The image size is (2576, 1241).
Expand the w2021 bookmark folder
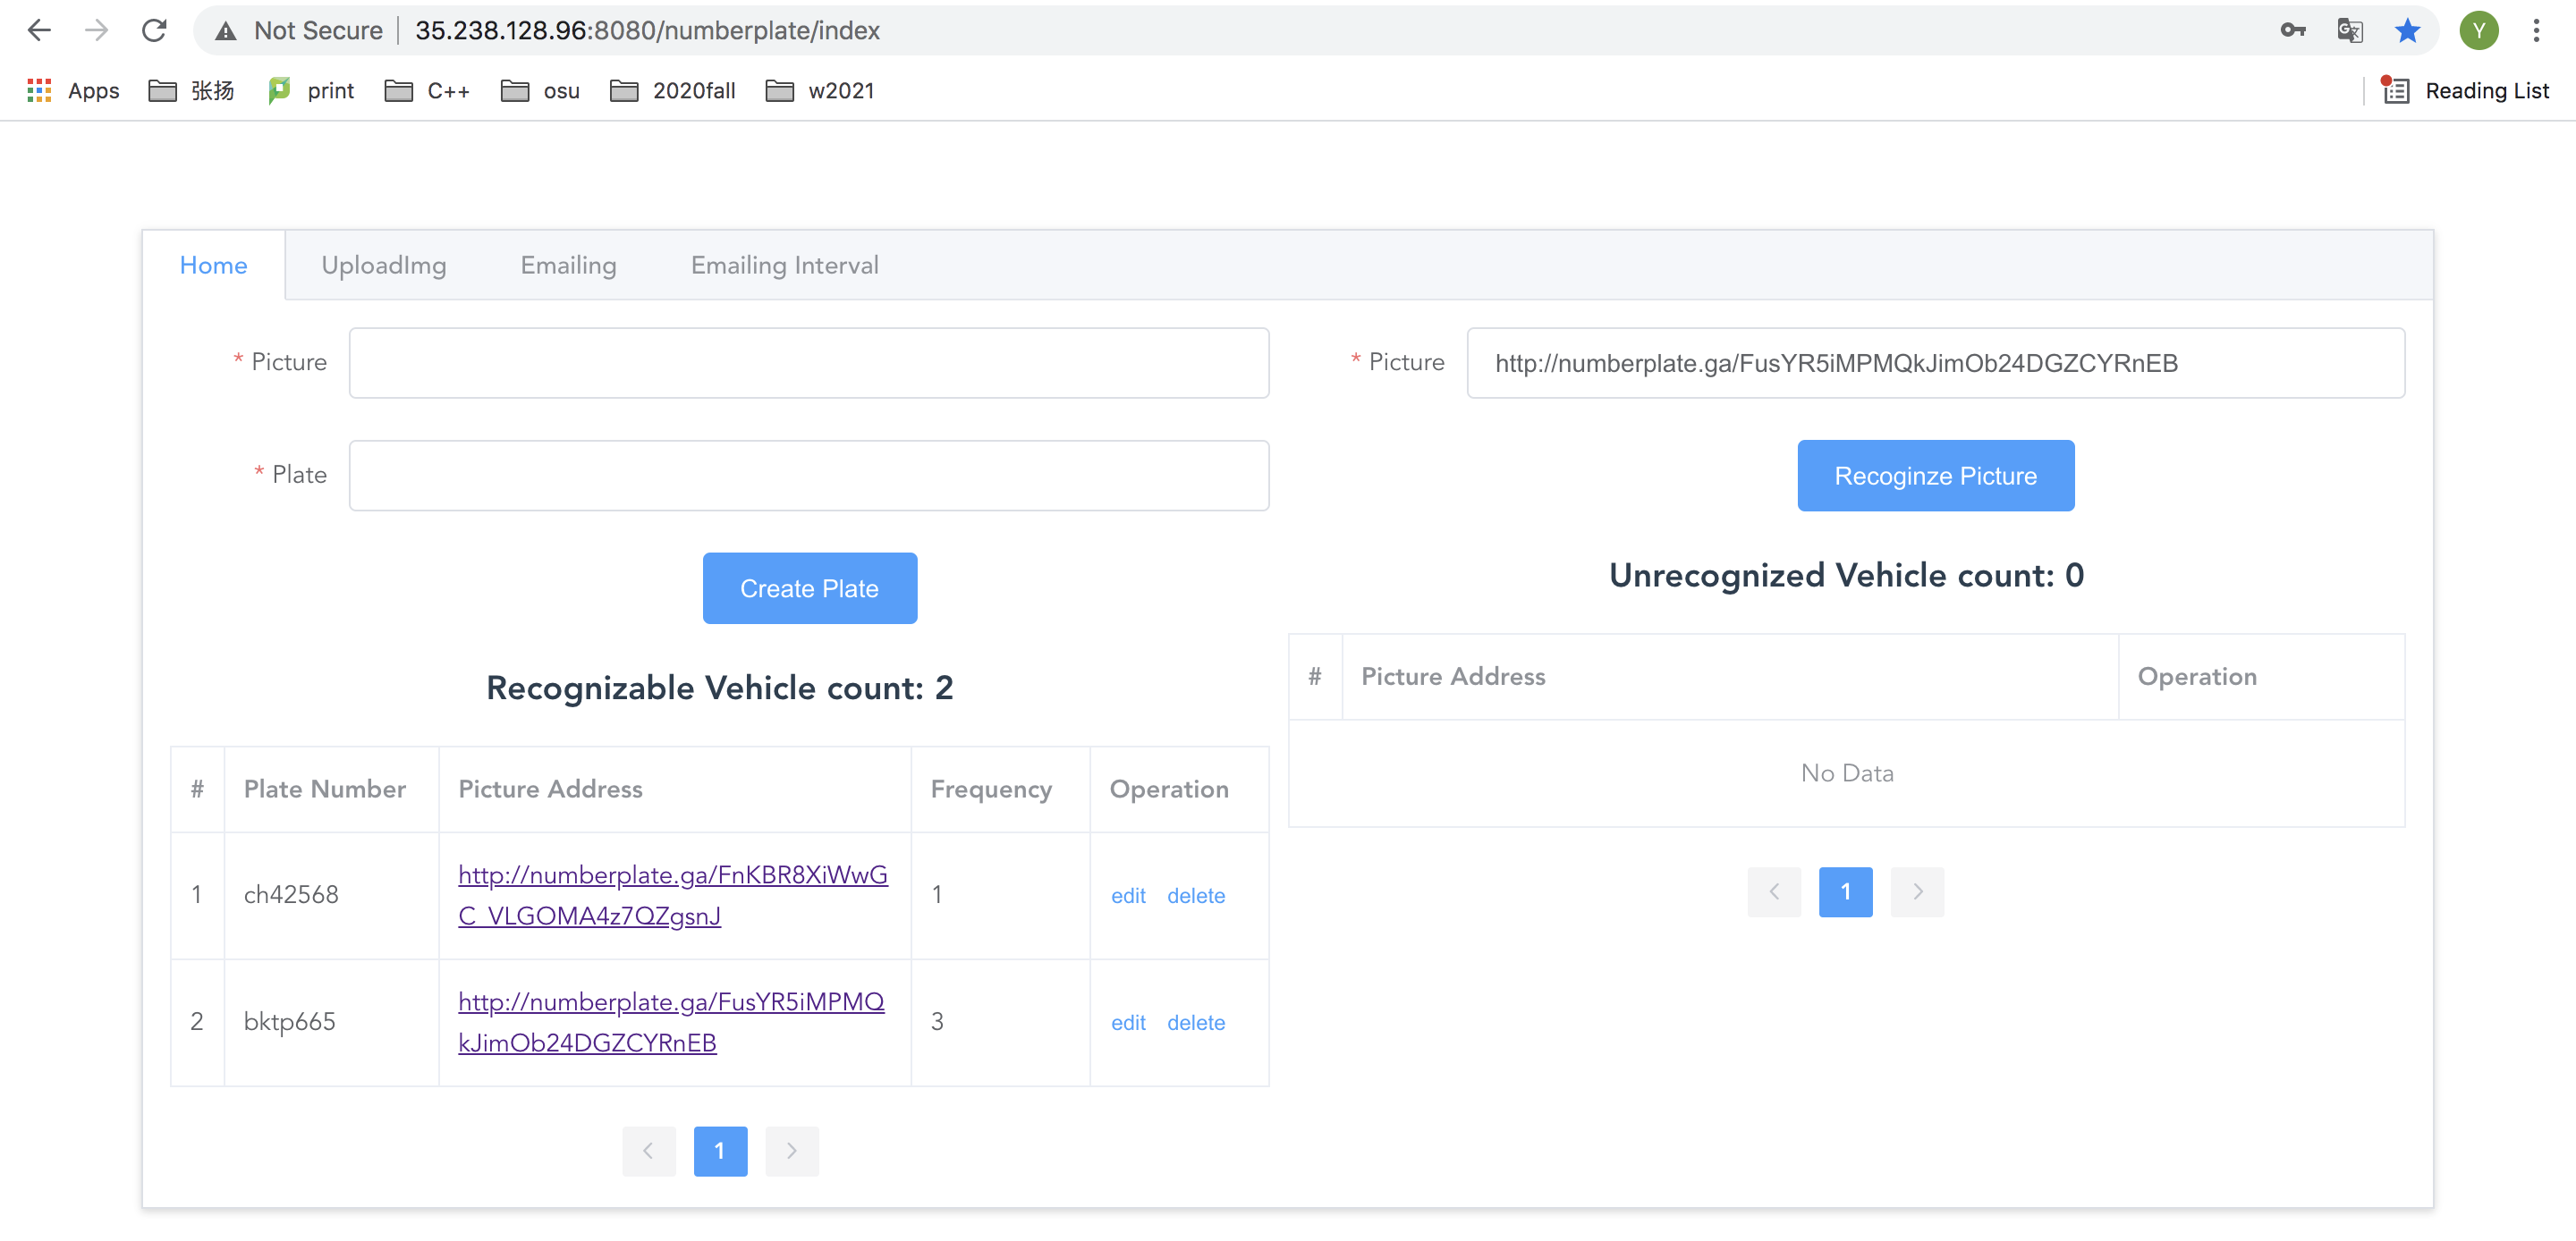pos(819,91)
